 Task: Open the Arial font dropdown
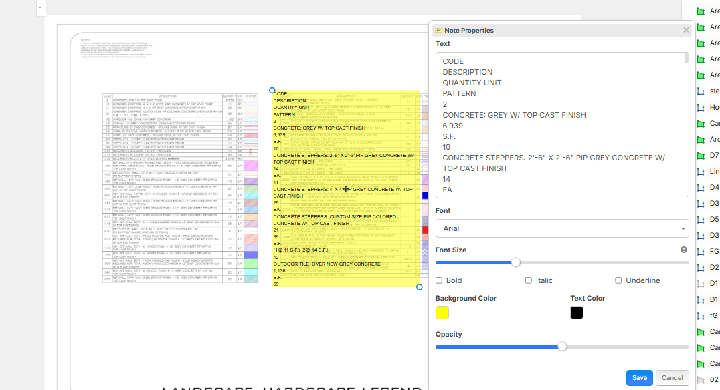(x=561, y=228)
